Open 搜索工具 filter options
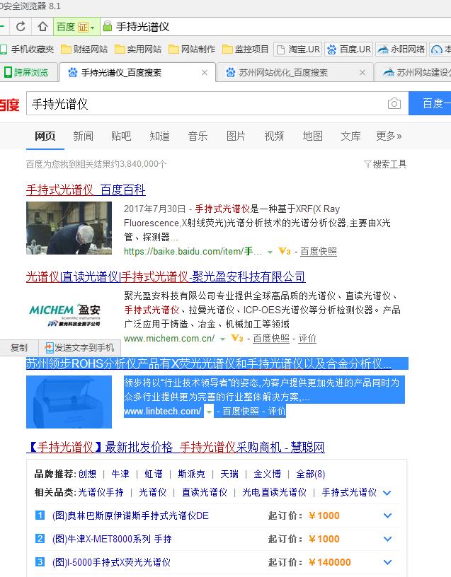Viewport: 451px width, 577px height. (x=385, y=164)
